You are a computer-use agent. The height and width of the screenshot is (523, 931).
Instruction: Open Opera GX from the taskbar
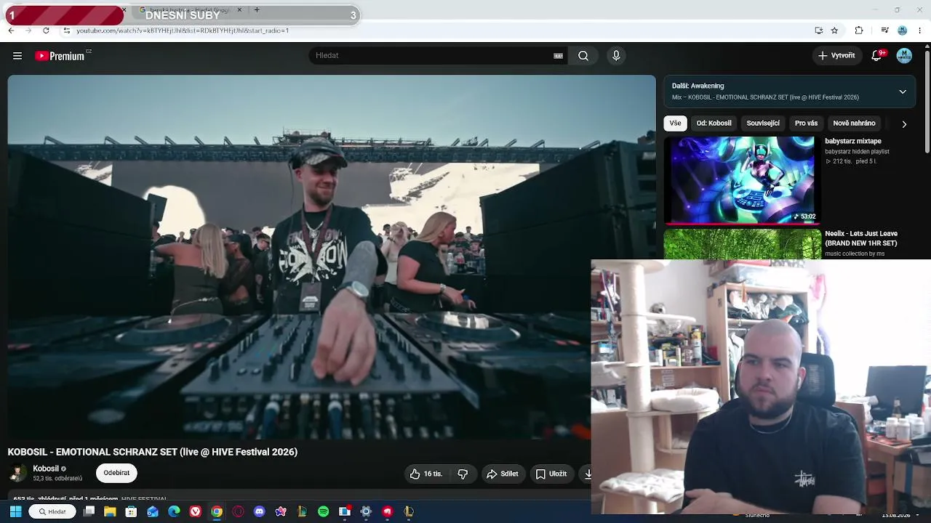[x=238, y=512]
